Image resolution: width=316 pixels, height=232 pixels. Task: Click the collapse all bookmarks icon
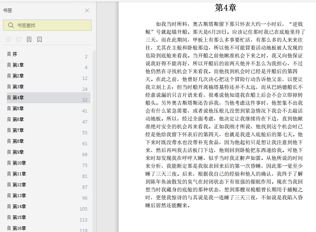(19, 39)
